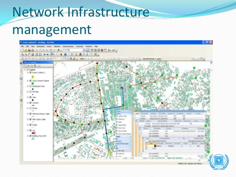
Task: Uncheck the Export_Output_2 layer checkbox
Action: click(x=30, y=73)
